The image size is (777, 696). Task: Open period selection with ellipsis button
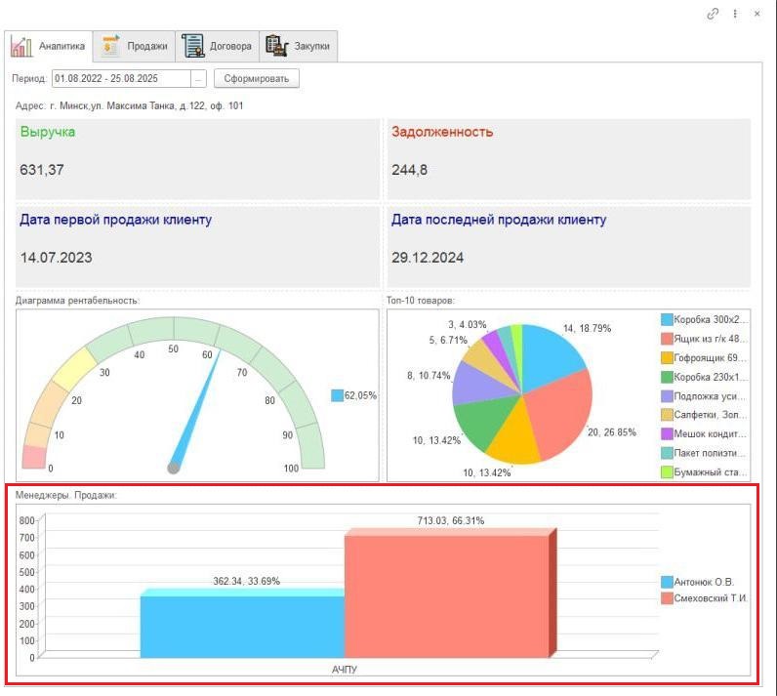(x=199, y=78)
